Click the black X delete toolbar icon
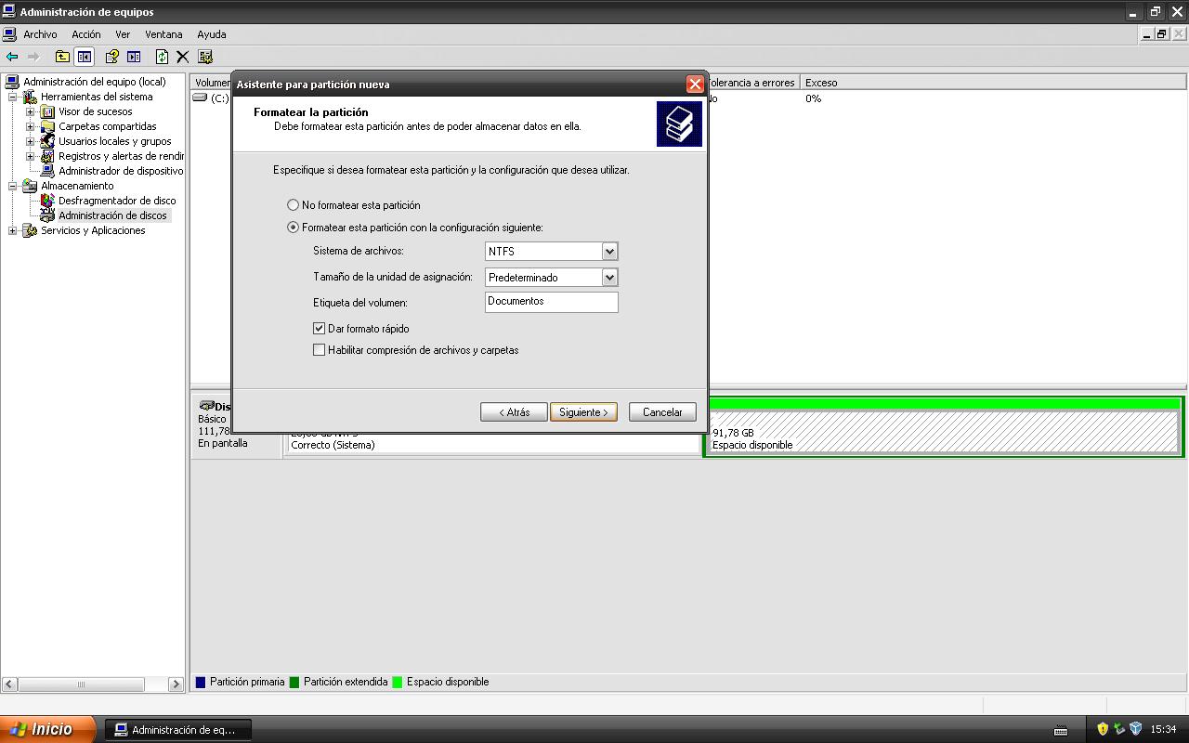1189x743 pixels. 183,57
